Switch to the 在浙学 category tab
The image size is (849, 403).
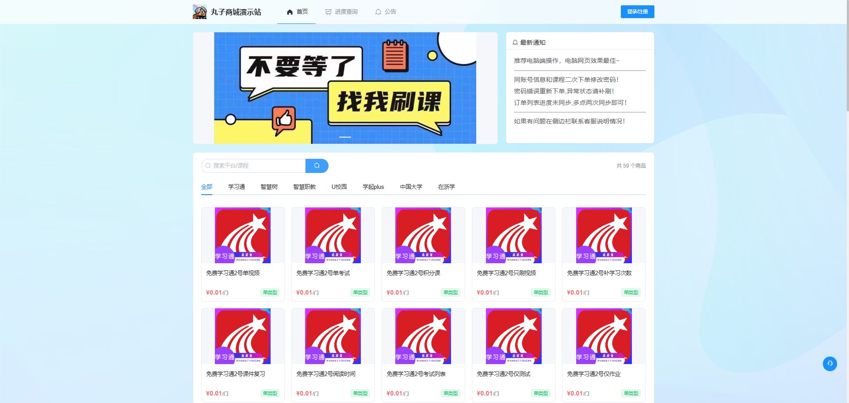click(446, 187)
